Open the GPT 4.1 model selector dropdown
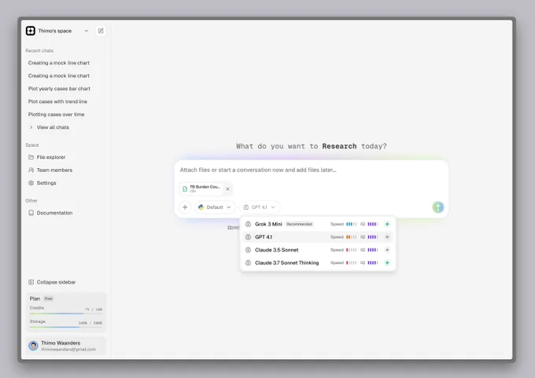The image size is (535, 378). click(260, 207)
